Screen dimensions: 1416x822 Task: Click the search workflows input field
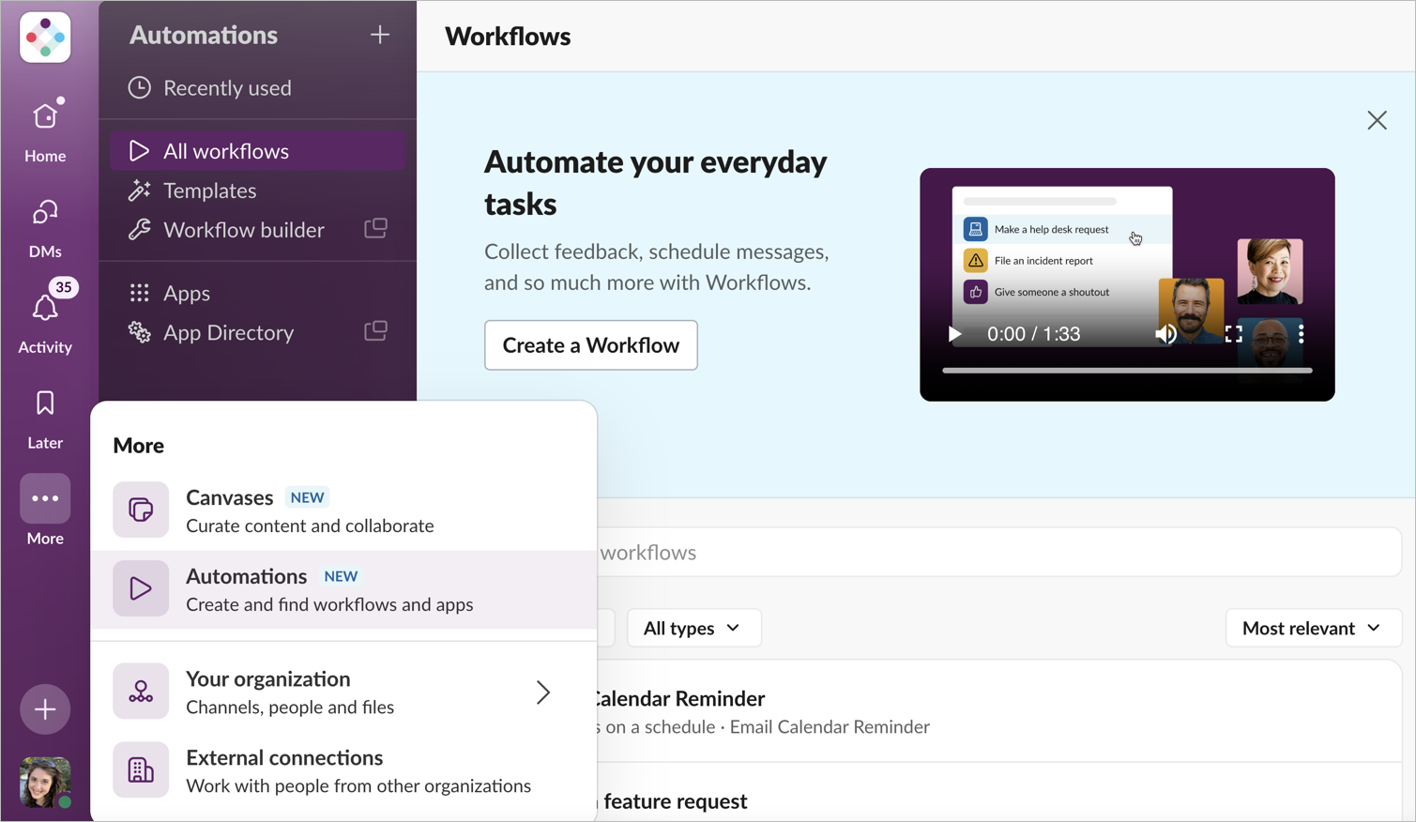coord(998,552)
